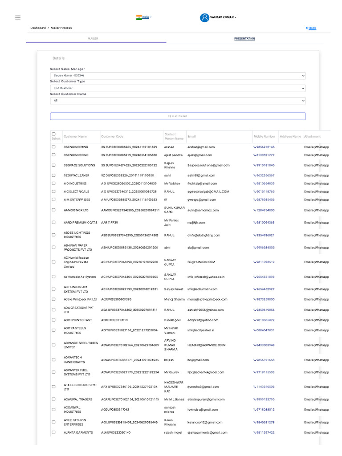The width and height of the screenshot is (342, 456).
Task: Click the phone icon beside 9999133795
Action: [x=255, y=399]
